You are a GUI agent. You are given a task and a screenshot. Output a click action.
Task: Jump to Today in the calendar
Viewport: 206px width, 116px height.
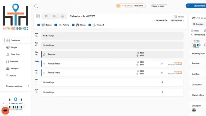(179, 17)
